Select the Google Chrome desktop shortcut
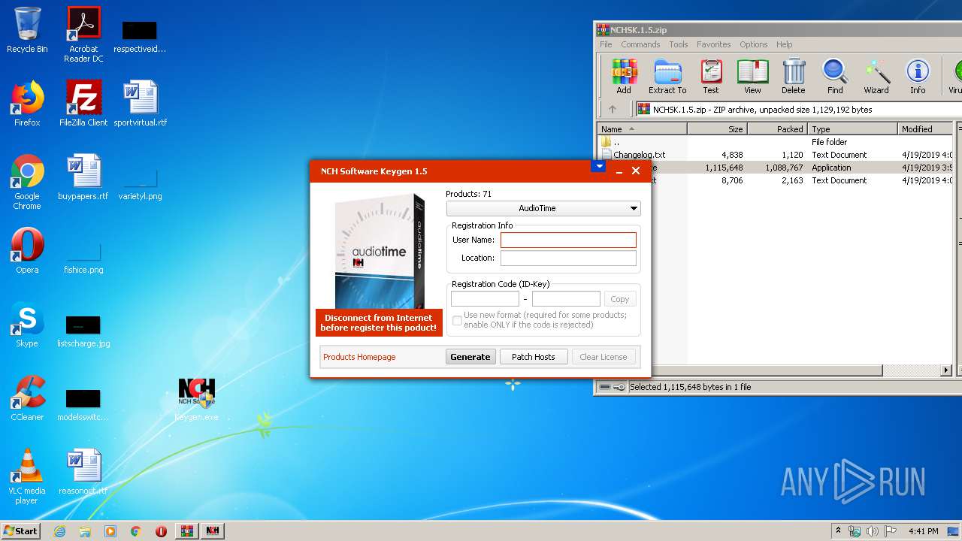 pyautogui.click(x=27, y=182)
